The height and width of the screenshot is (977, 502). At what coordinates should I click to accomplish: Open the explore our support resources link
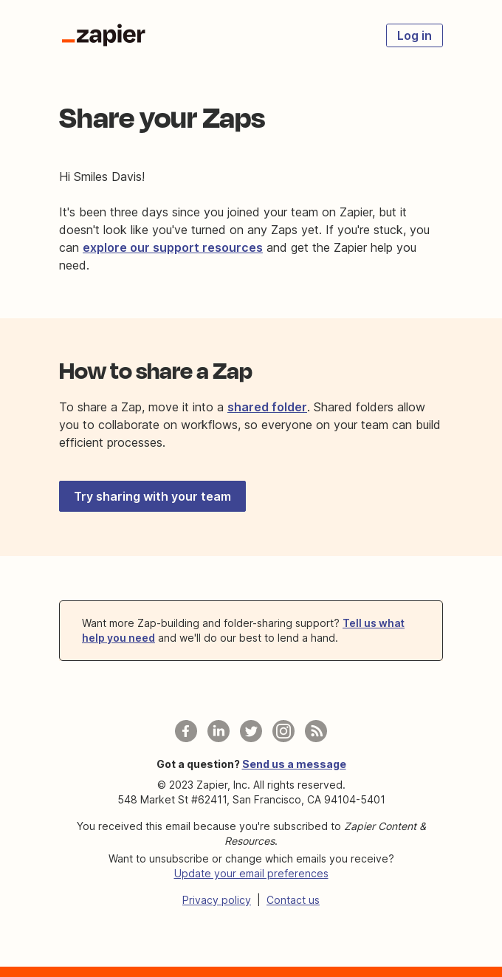click(172, 247)
